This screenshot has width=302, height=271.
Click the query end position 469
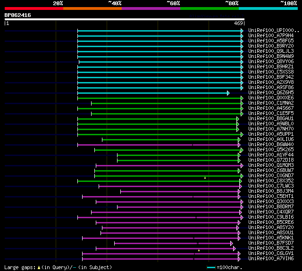tap(238, 23)
